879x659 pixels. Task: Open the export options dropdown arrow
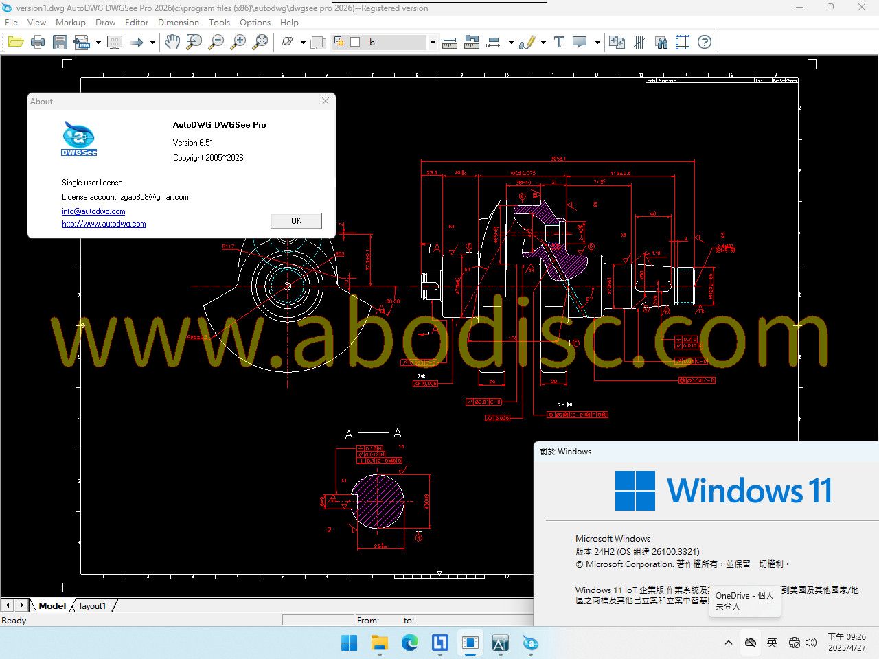(98, 43)
